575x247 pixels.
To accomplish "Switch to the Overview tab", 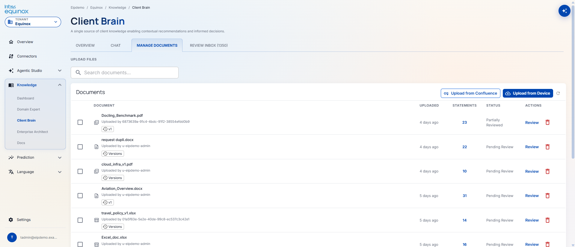I will [85, 46].
